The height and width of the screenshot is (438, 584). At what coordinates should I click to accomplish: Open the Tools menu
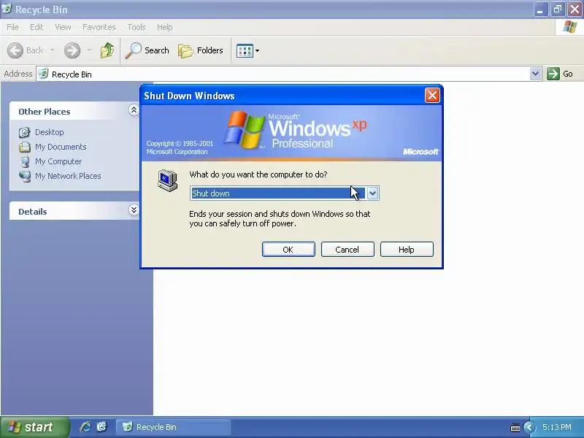click(137, 27)
